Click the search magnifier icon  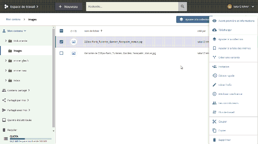tap(183, 6)
